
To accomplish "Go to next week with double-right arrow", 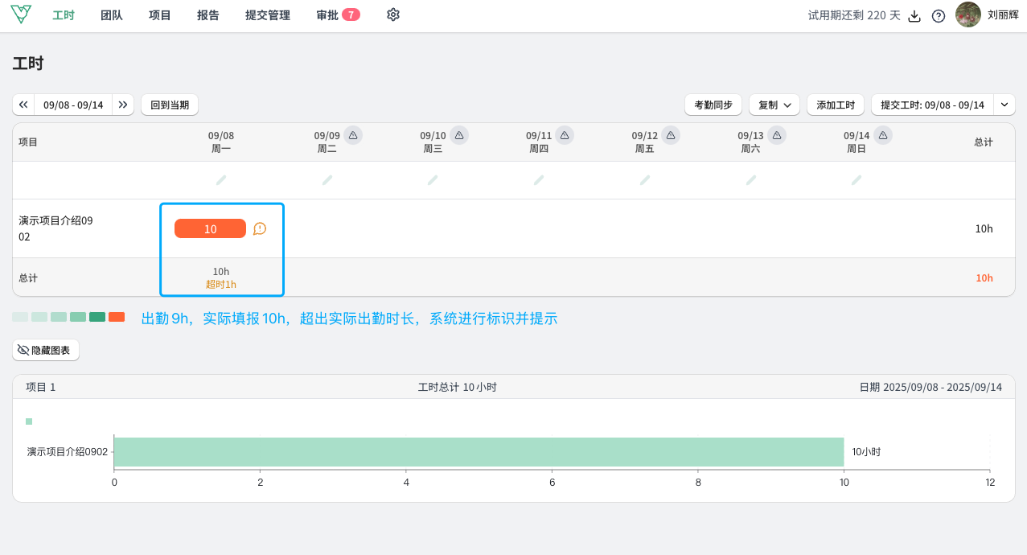I will (x=123, y=105).
